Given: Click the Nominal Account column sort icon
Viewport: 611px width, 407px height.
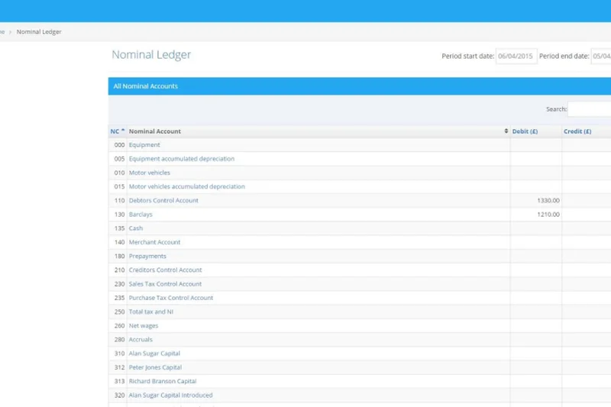Looking at the screenshot, I should tap(506, 131).
